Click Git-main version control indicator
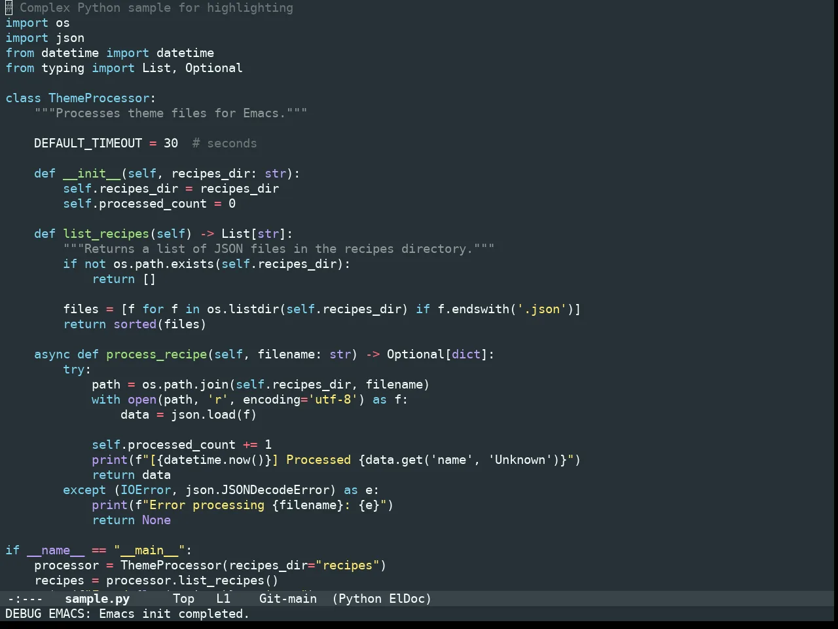This screenshot has height=629, width=838. (288, 599)
